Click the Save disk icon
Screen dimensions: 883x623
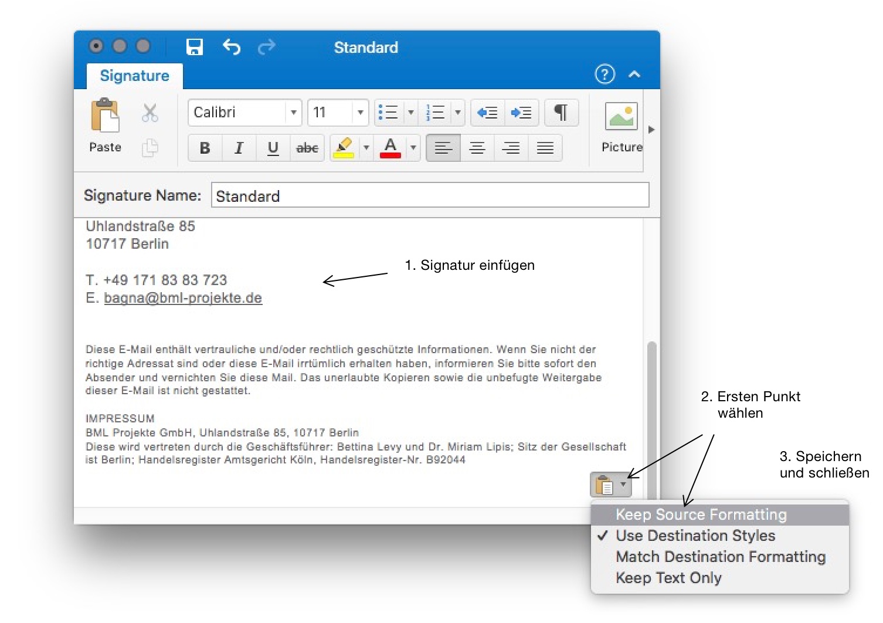(194, 47)
